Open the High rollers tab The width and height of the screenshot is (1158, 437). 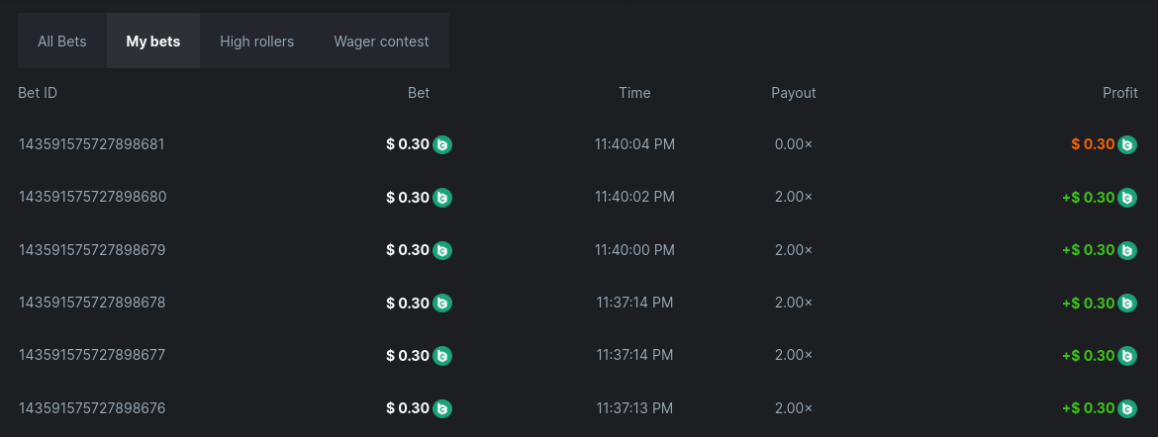(256, 42)
